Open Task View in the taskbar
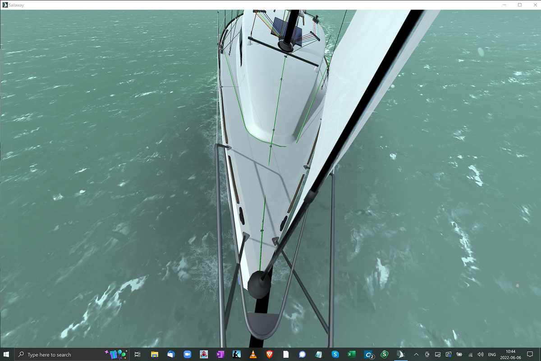The height and width of the screenshot is (361, 541). point(138,354)
